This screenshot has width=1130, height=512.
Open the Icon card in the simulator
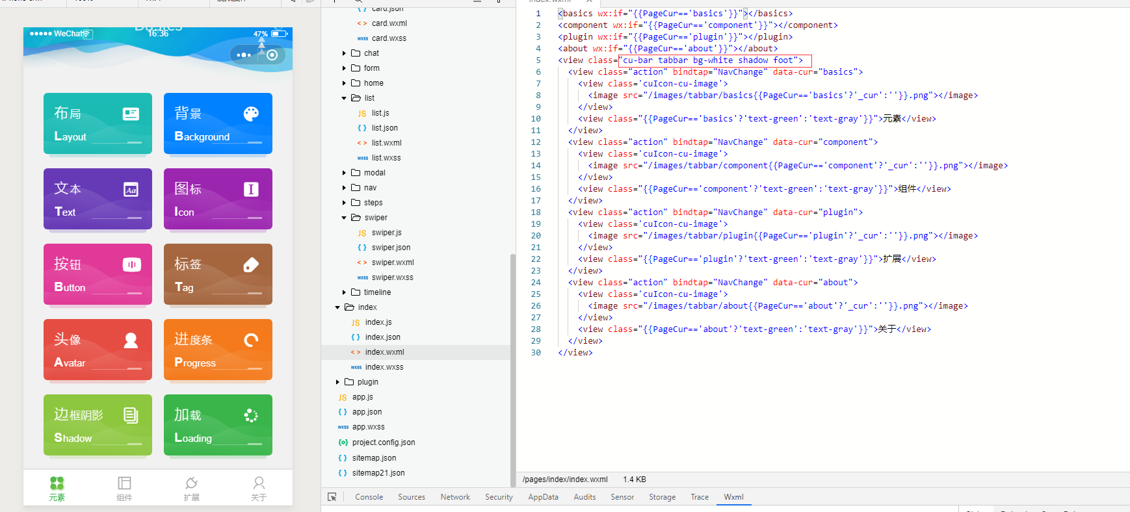point(218,199)
